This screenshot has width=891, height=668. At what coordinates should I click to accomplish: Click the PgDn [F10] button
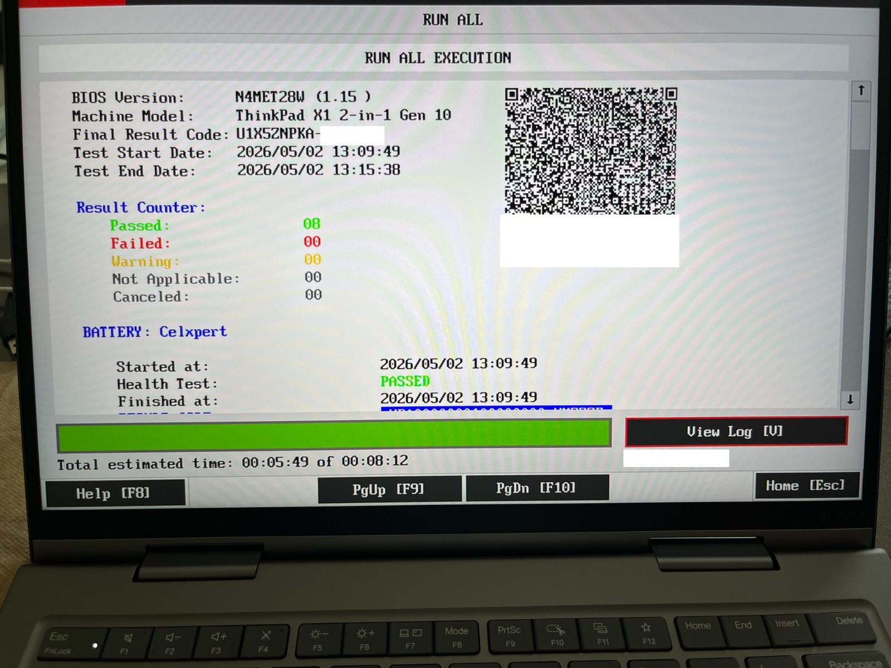(x=537, y=488)
